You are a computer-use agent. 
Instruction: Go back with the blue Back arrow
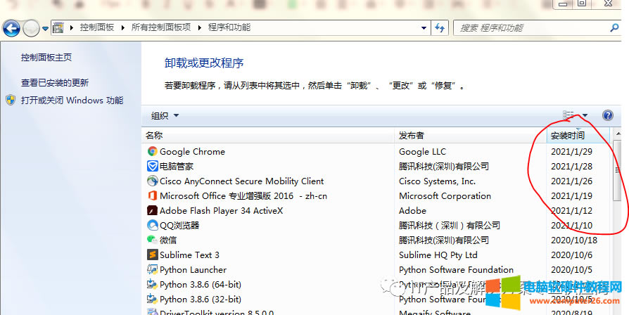point(11,28)
